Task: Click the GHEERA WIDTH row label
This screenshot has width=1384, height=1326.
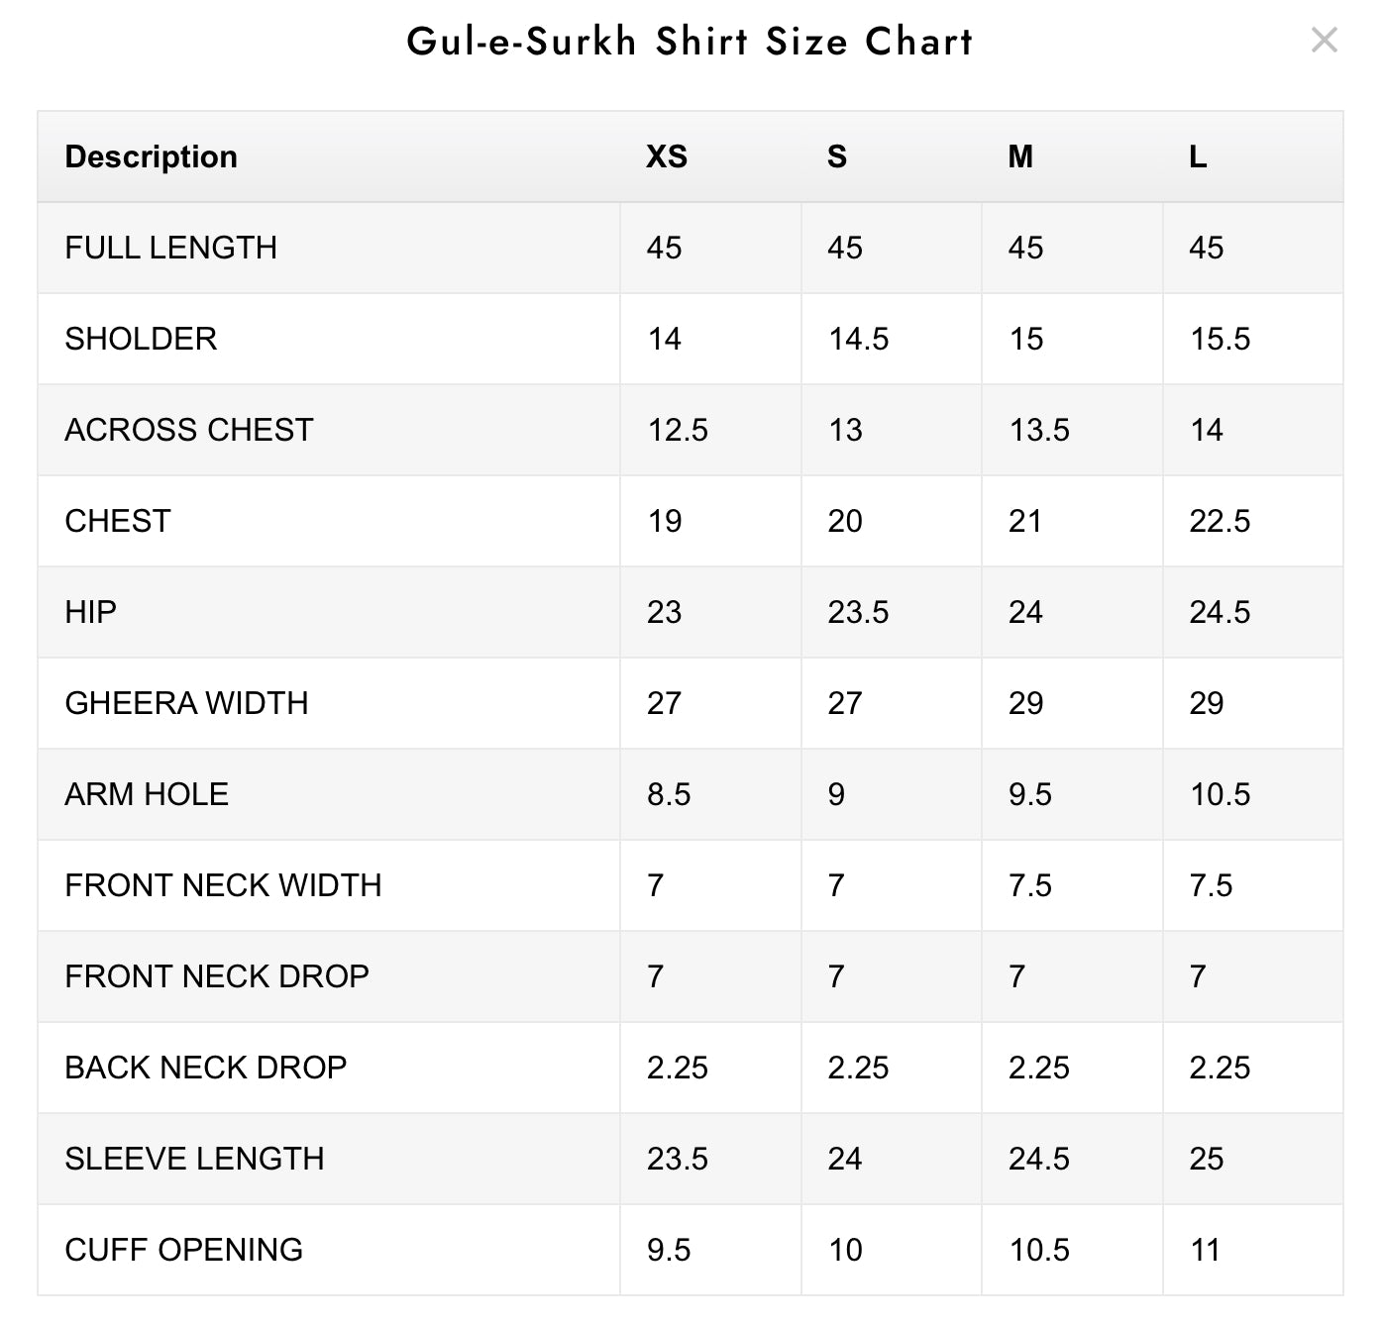Action: coord(186,703)
